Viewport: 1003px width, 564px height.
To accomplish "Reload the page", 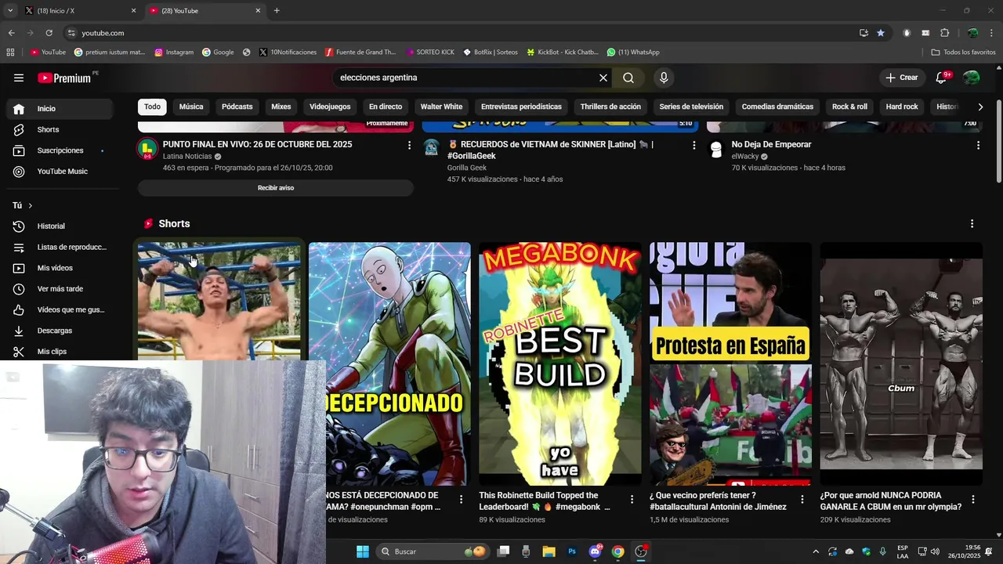I will (x=49, y=33).
